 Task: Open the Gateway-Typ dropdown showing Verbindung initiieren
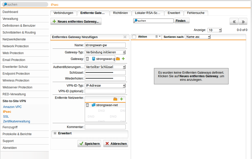pyautogui.click(x=105, y=52)
